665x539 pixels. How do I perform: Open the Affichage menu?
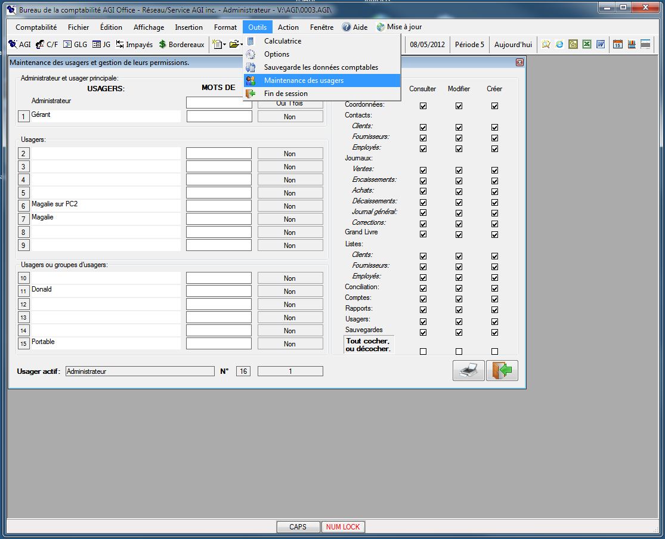point(149,27)
